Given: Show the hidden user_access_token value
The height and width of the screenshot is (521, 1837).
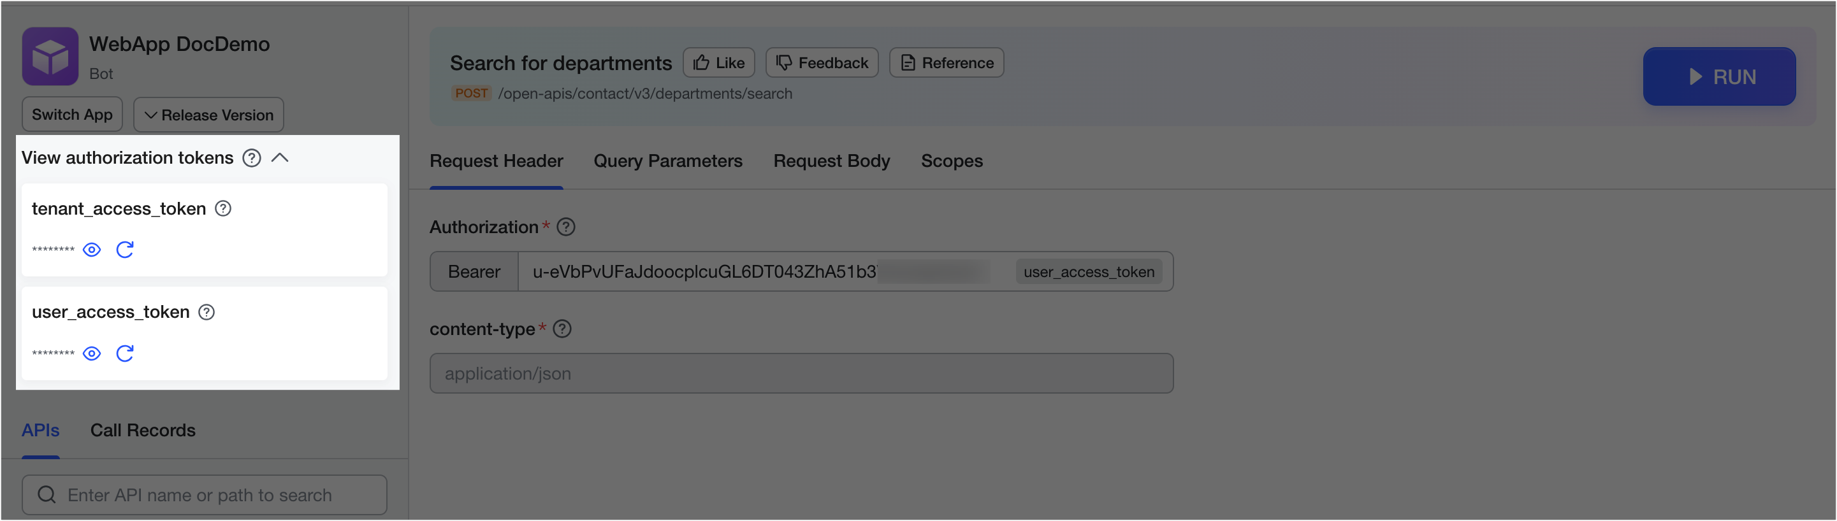Looking at the screenshot, I should [92, 353].
